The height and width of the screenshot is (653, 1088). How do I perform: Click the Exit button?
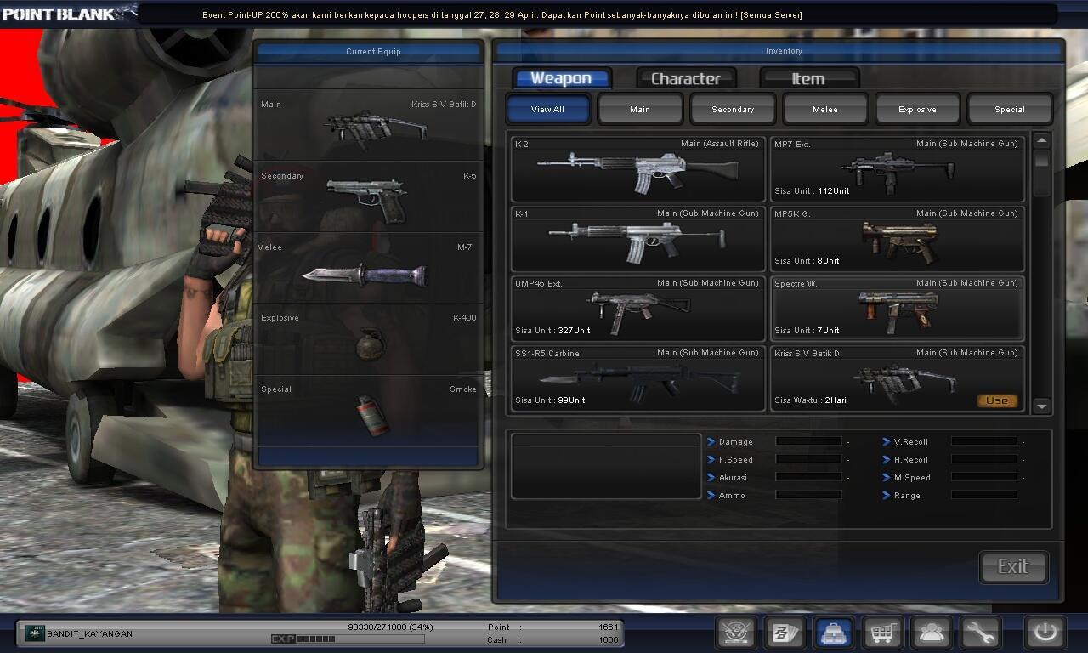point(1013,567)
